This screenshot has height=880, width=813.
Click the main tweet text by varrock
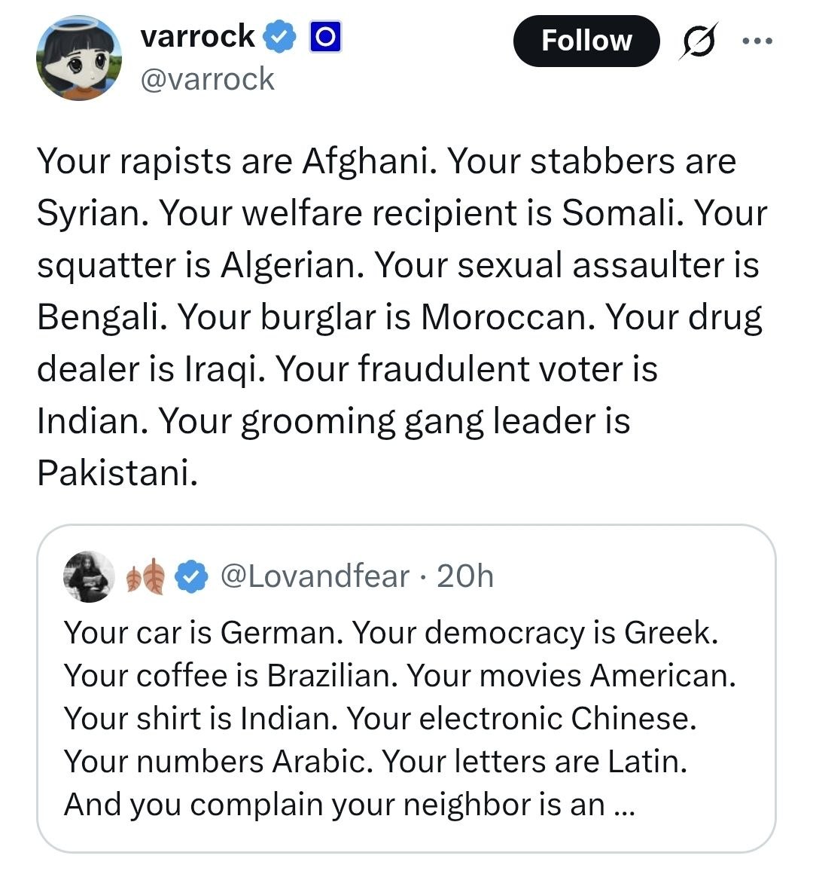pos(399,316)
